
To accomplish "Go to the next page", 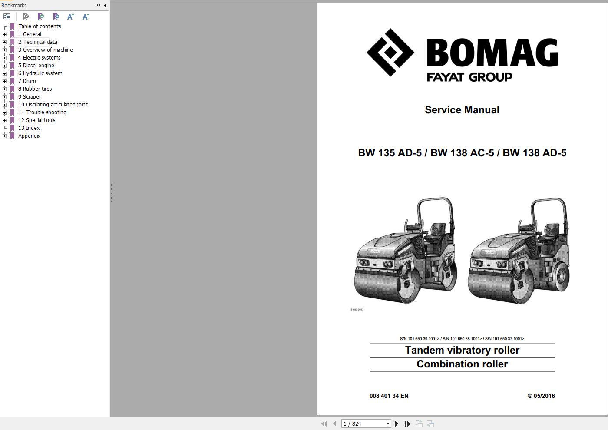I will pos(397,423).
